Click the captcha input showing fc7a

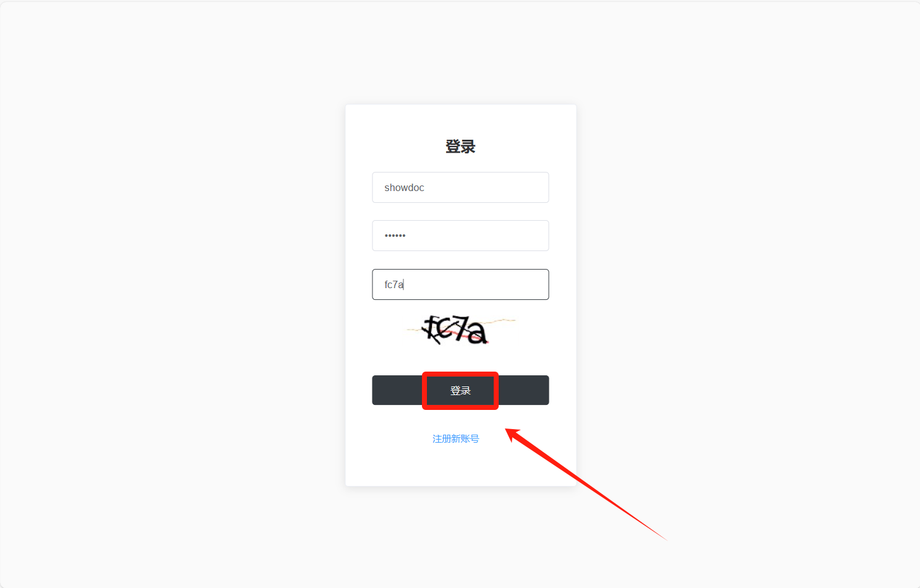point(460,284)
